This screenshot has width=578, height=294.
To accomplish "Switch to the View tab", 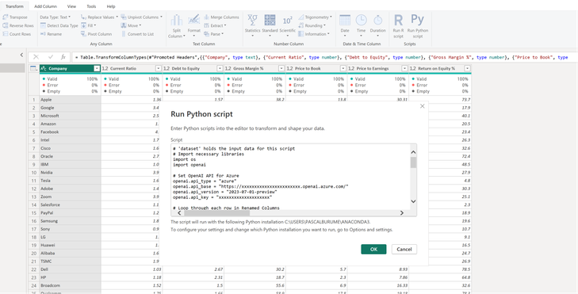I will click(71, 6).
